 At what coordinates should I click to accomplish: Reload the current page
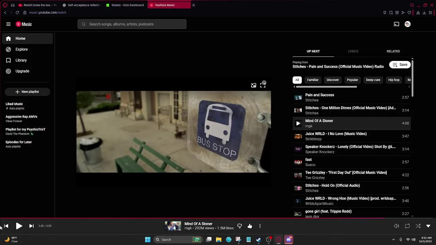(17, 13)
